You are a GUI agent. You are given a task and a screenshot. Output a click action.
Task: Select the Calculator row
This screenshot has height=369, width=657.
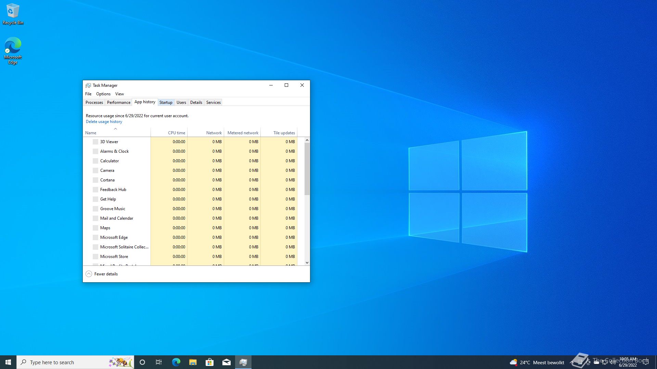pos(190,161)
